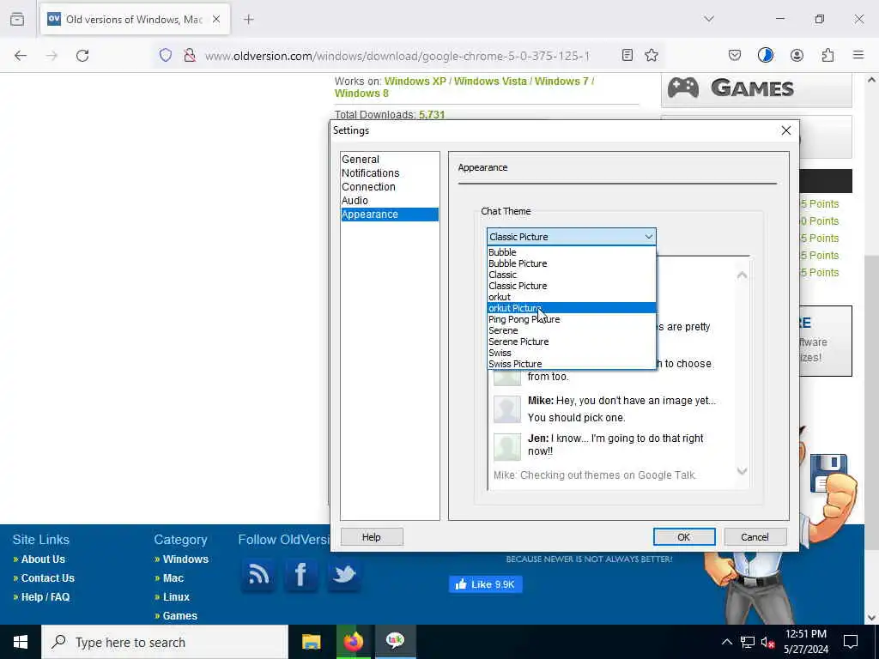This screenshot has width=879, height=659.
Task: Click OK in Settings dialog
Action: click(x=684, y=537)
